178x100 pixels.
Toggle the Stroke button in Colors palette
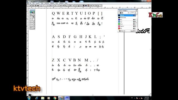pyautogui.click(x=119, y=13)
